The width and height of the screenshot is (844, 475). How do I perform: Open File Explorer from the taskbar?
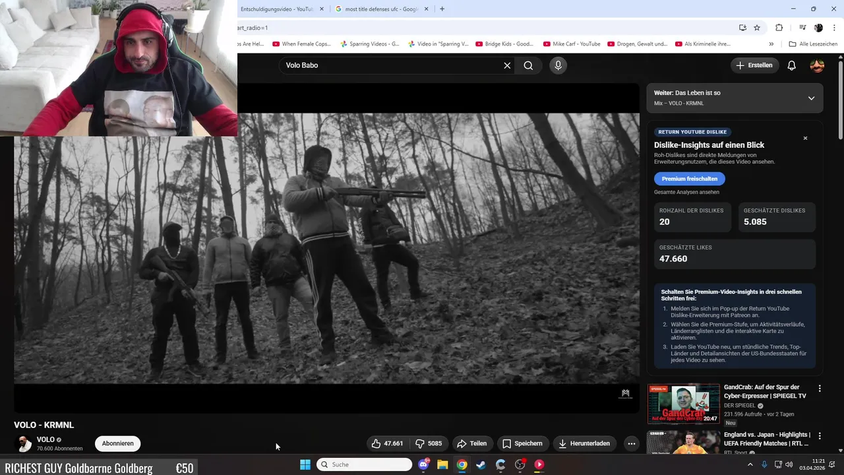coord(442,464)
